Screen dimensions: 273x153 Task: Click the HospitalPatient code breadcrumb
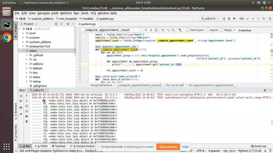[x=101, y=85]
